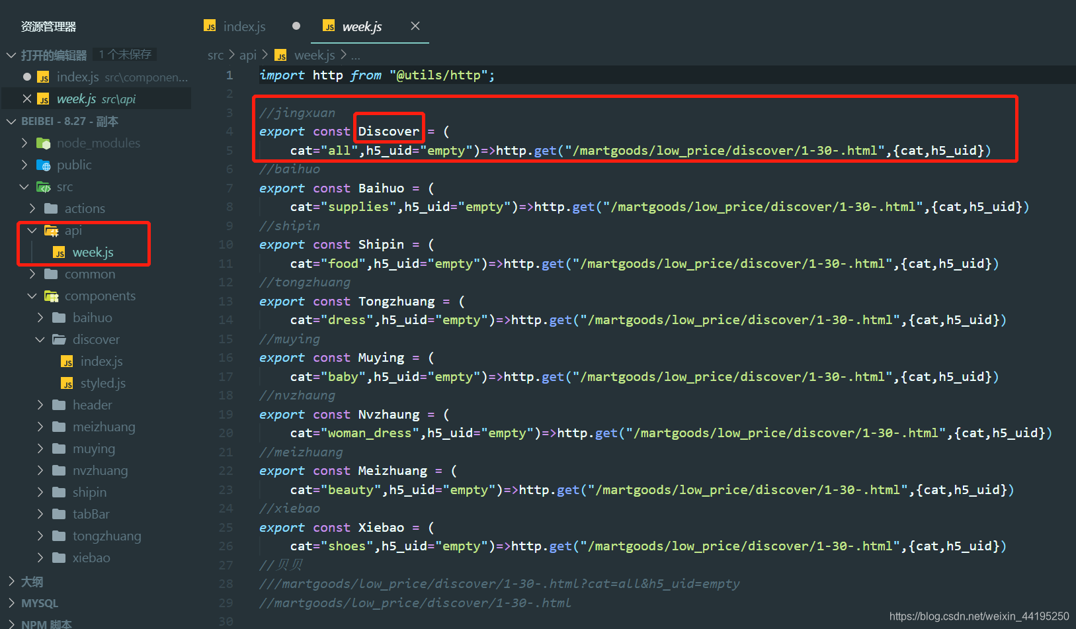The width and height of the screenshot is (1076, 629).
Task: Click the meizhuang folder icon
Action: tap(59, 427)
